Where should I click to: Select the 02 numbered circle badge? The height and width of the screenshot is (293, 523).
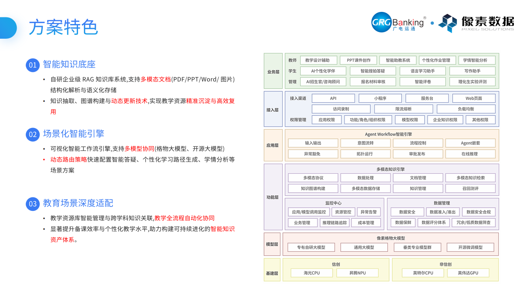(32, 135)
